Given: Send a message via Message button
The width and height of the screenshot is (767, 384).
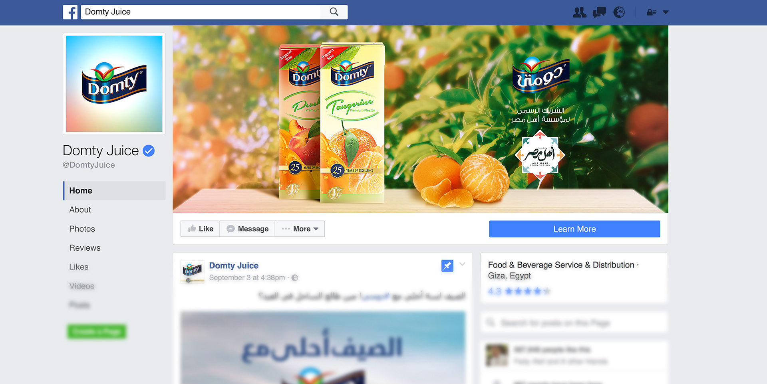Looking at the screenshot, I should pos(247,229).
